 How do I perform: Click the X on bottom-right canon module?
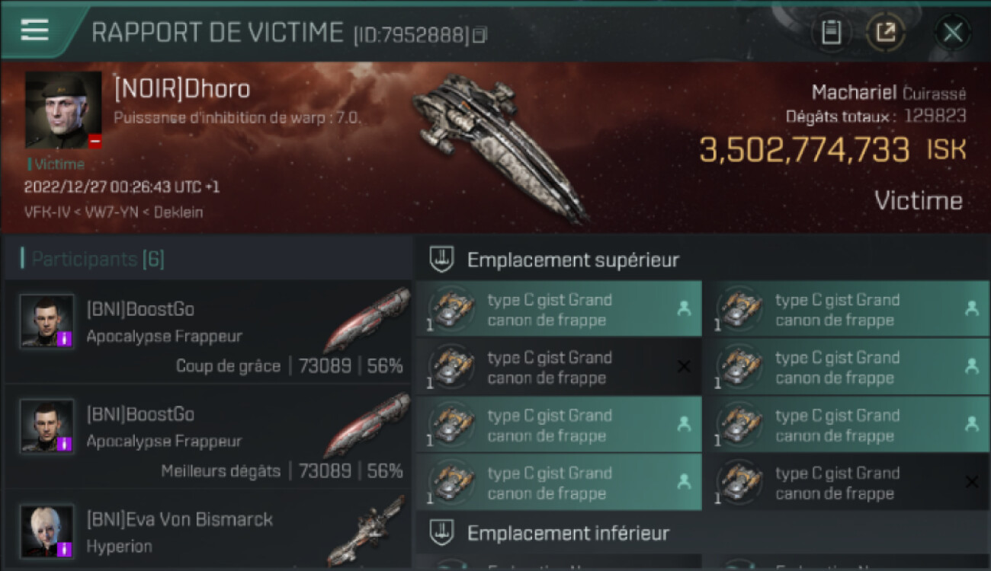point(971,482)
